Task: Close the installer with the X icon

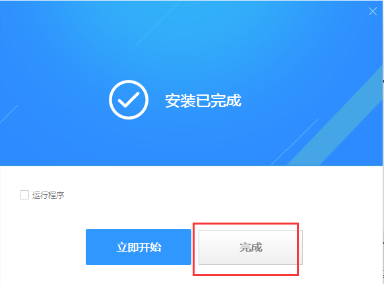Action: point(373,11)
